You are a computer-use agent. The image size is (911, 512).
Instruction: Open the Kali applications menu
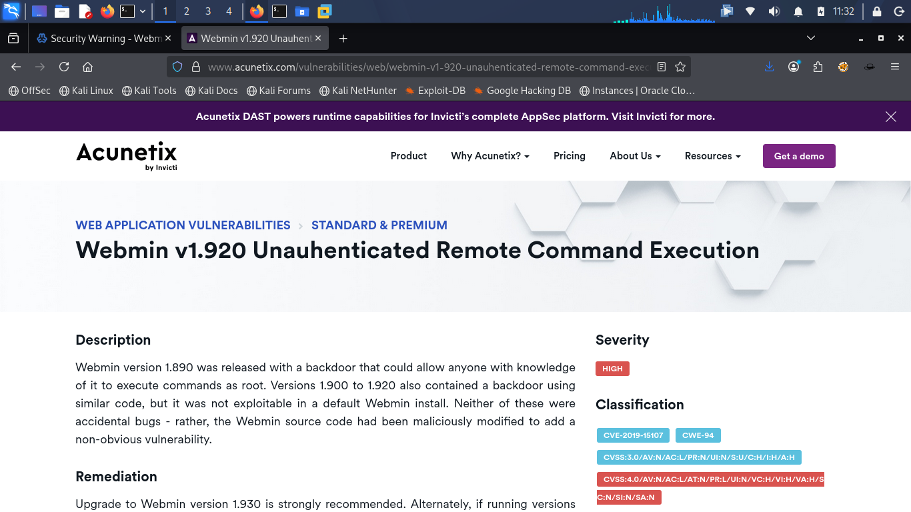[11, 11]
